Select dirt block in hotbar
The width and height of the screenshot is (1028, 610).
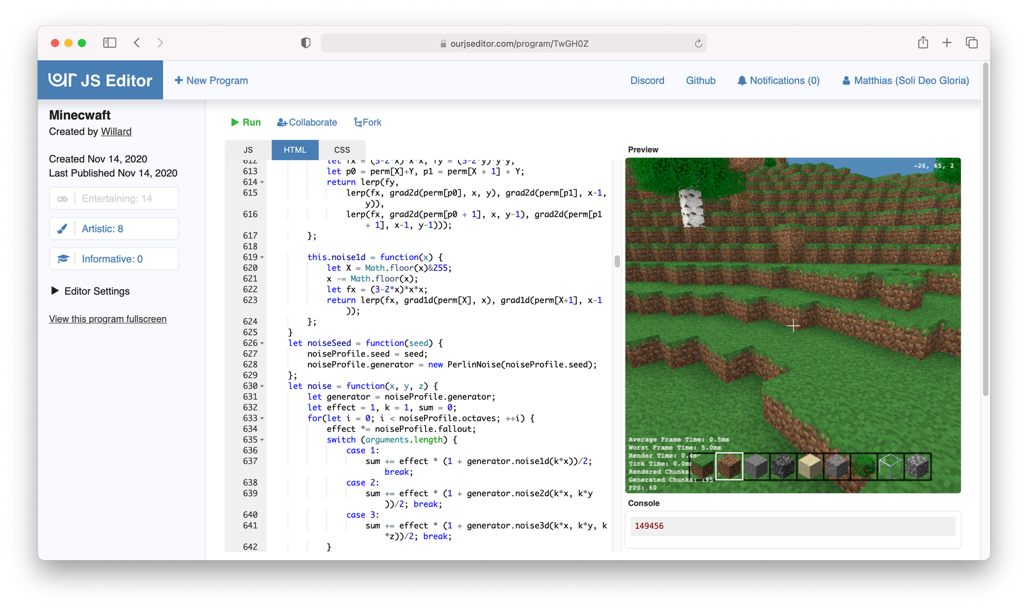click(x=729, y=467)
